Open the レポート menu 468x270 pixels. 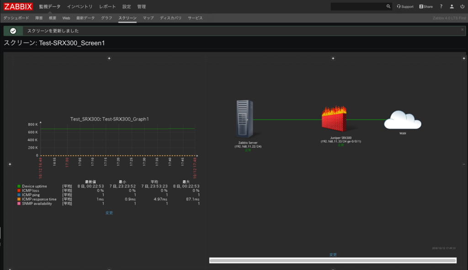(x=107, y=6)
